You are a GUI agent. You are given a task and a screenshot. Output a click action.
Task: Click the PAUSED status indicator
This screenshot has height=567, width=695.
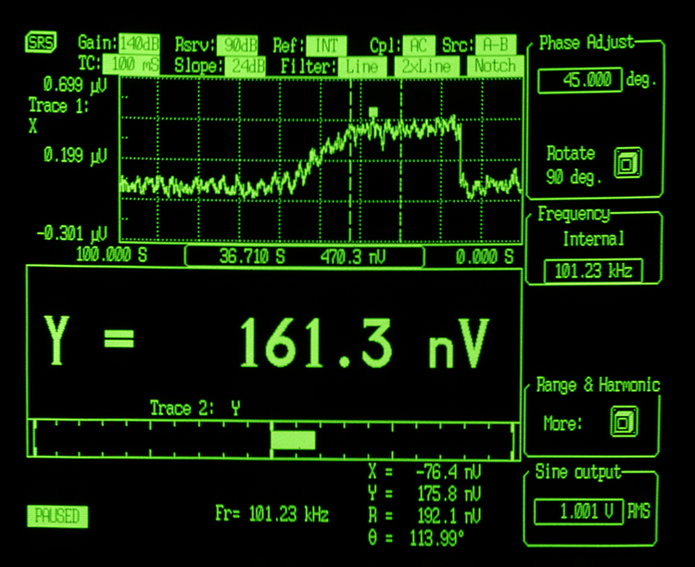57,516
